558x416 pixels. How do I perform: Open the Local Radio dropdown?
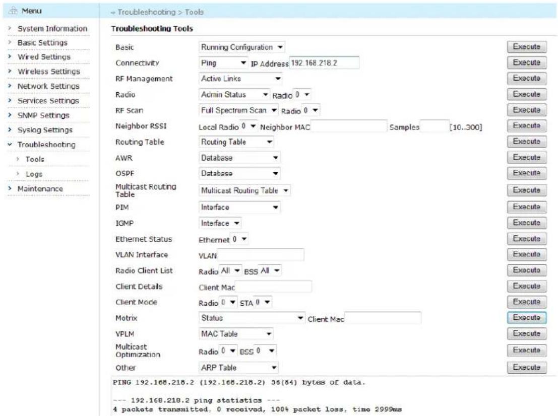(x=249, y=126)
